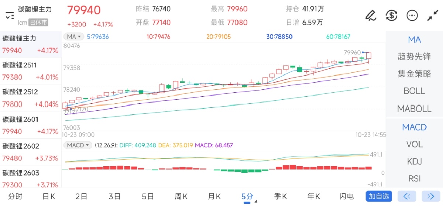Click the MA 5:79636 legend value

click(x=98, y=37)
